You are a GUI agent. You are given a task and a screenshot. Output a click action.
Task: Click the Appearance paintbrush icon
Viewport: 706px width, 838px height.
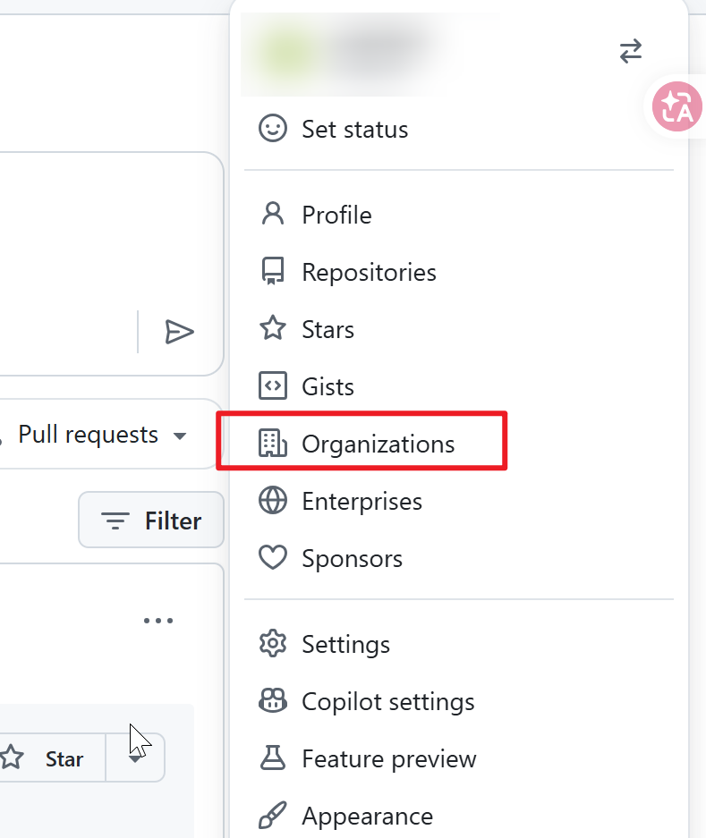pyautogui.click(x=272, y=815)
